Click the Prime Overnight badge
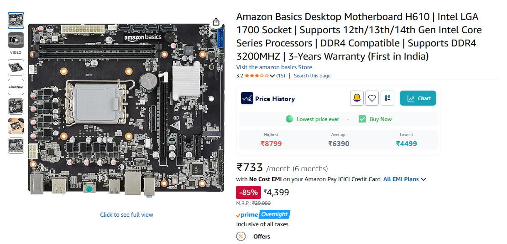 click(x=263, y=214)
